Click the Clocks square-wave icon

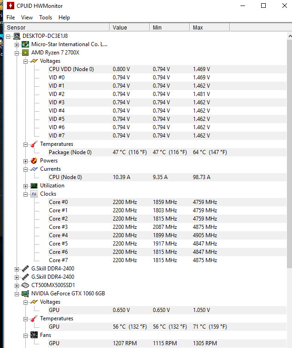click(34, 194)
